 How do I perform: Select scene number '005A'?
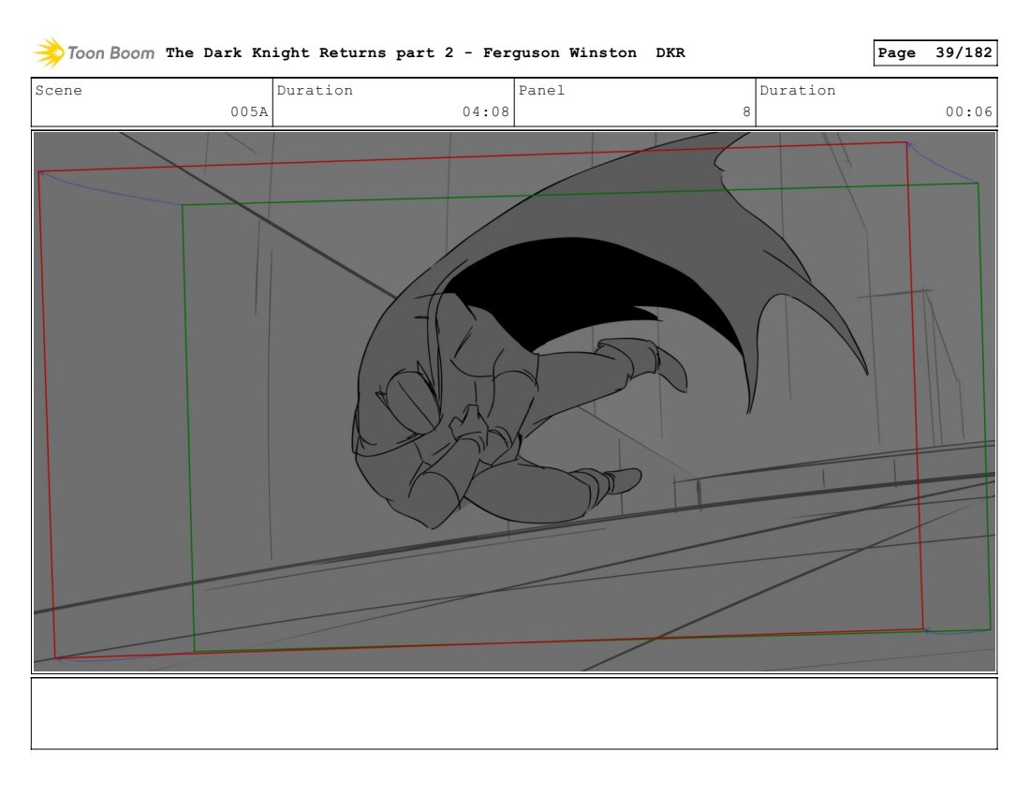point(249,111)
